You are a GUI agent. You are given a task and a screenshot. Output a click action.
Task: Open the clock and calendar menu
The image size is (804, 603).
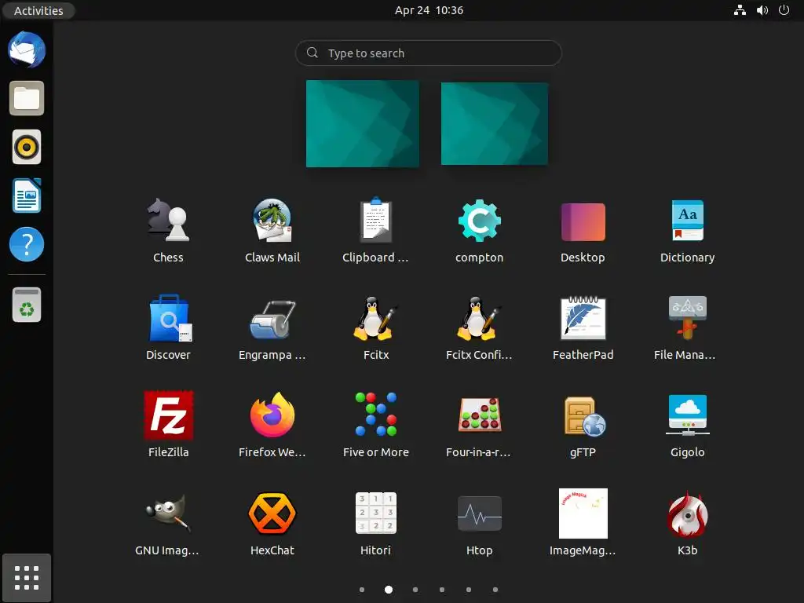point(429,10)
